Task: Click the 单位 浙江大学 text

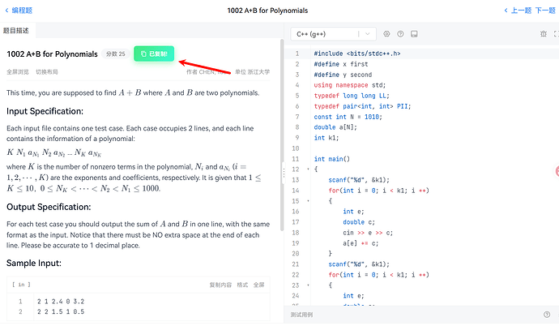Action: [x=253, y=72]
